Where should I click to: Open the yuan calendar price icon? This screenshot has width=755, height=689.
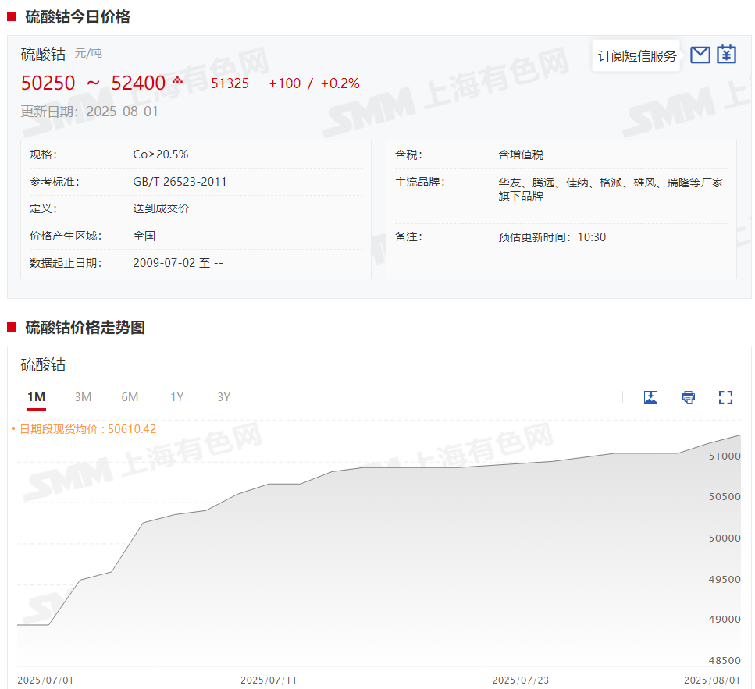727,55
